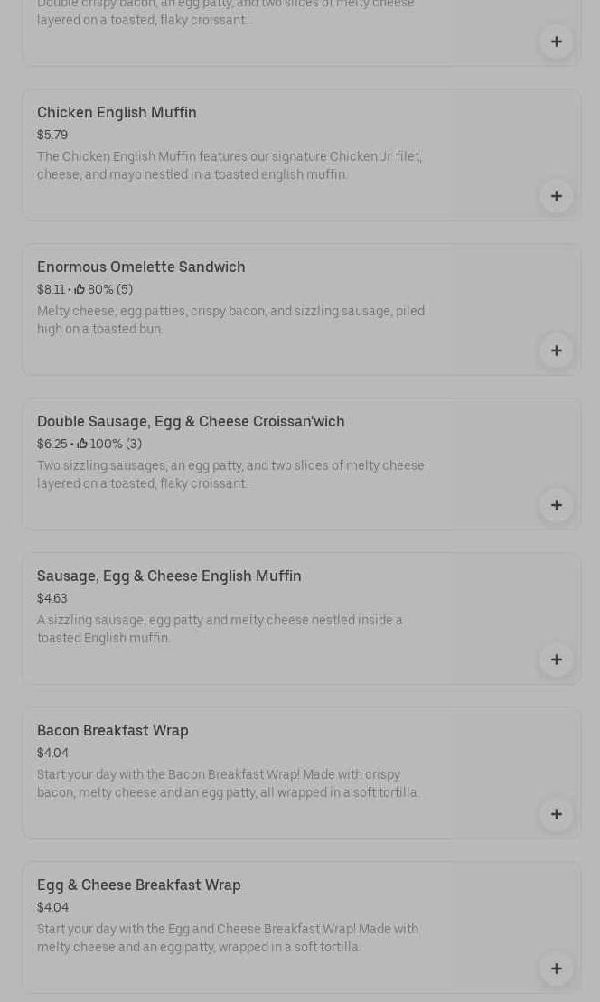Select Double Sausage, Egg & Cheese Croissan'wich title
Viewport: 600px width, 1002px height.
191,422
